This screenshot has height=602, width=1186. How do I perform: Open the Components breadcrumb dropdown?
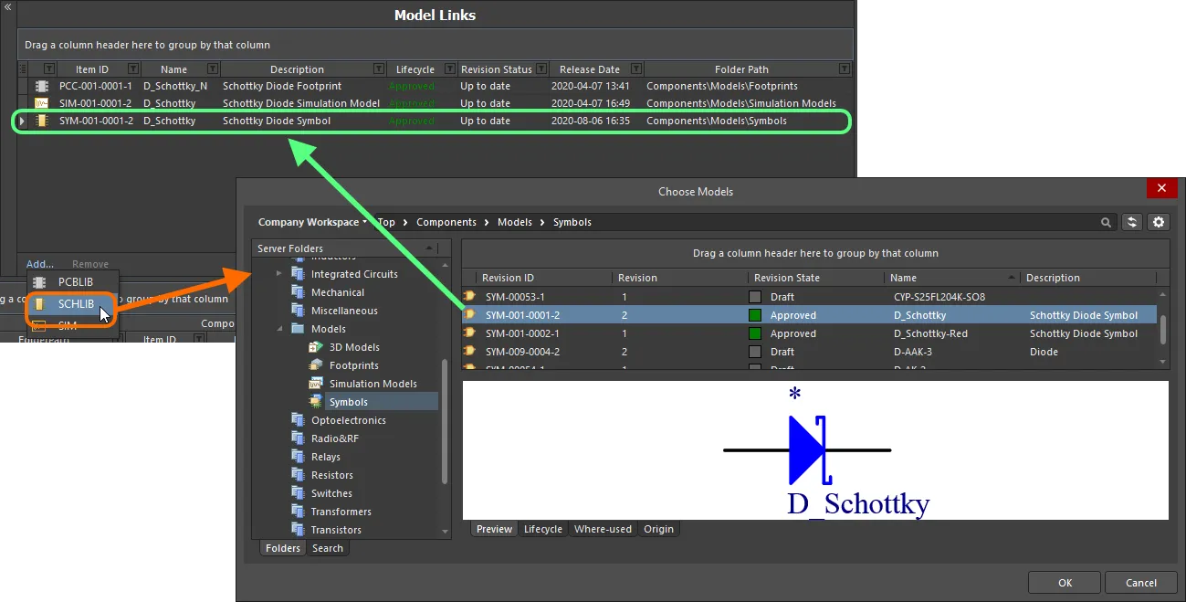point(446,222)
